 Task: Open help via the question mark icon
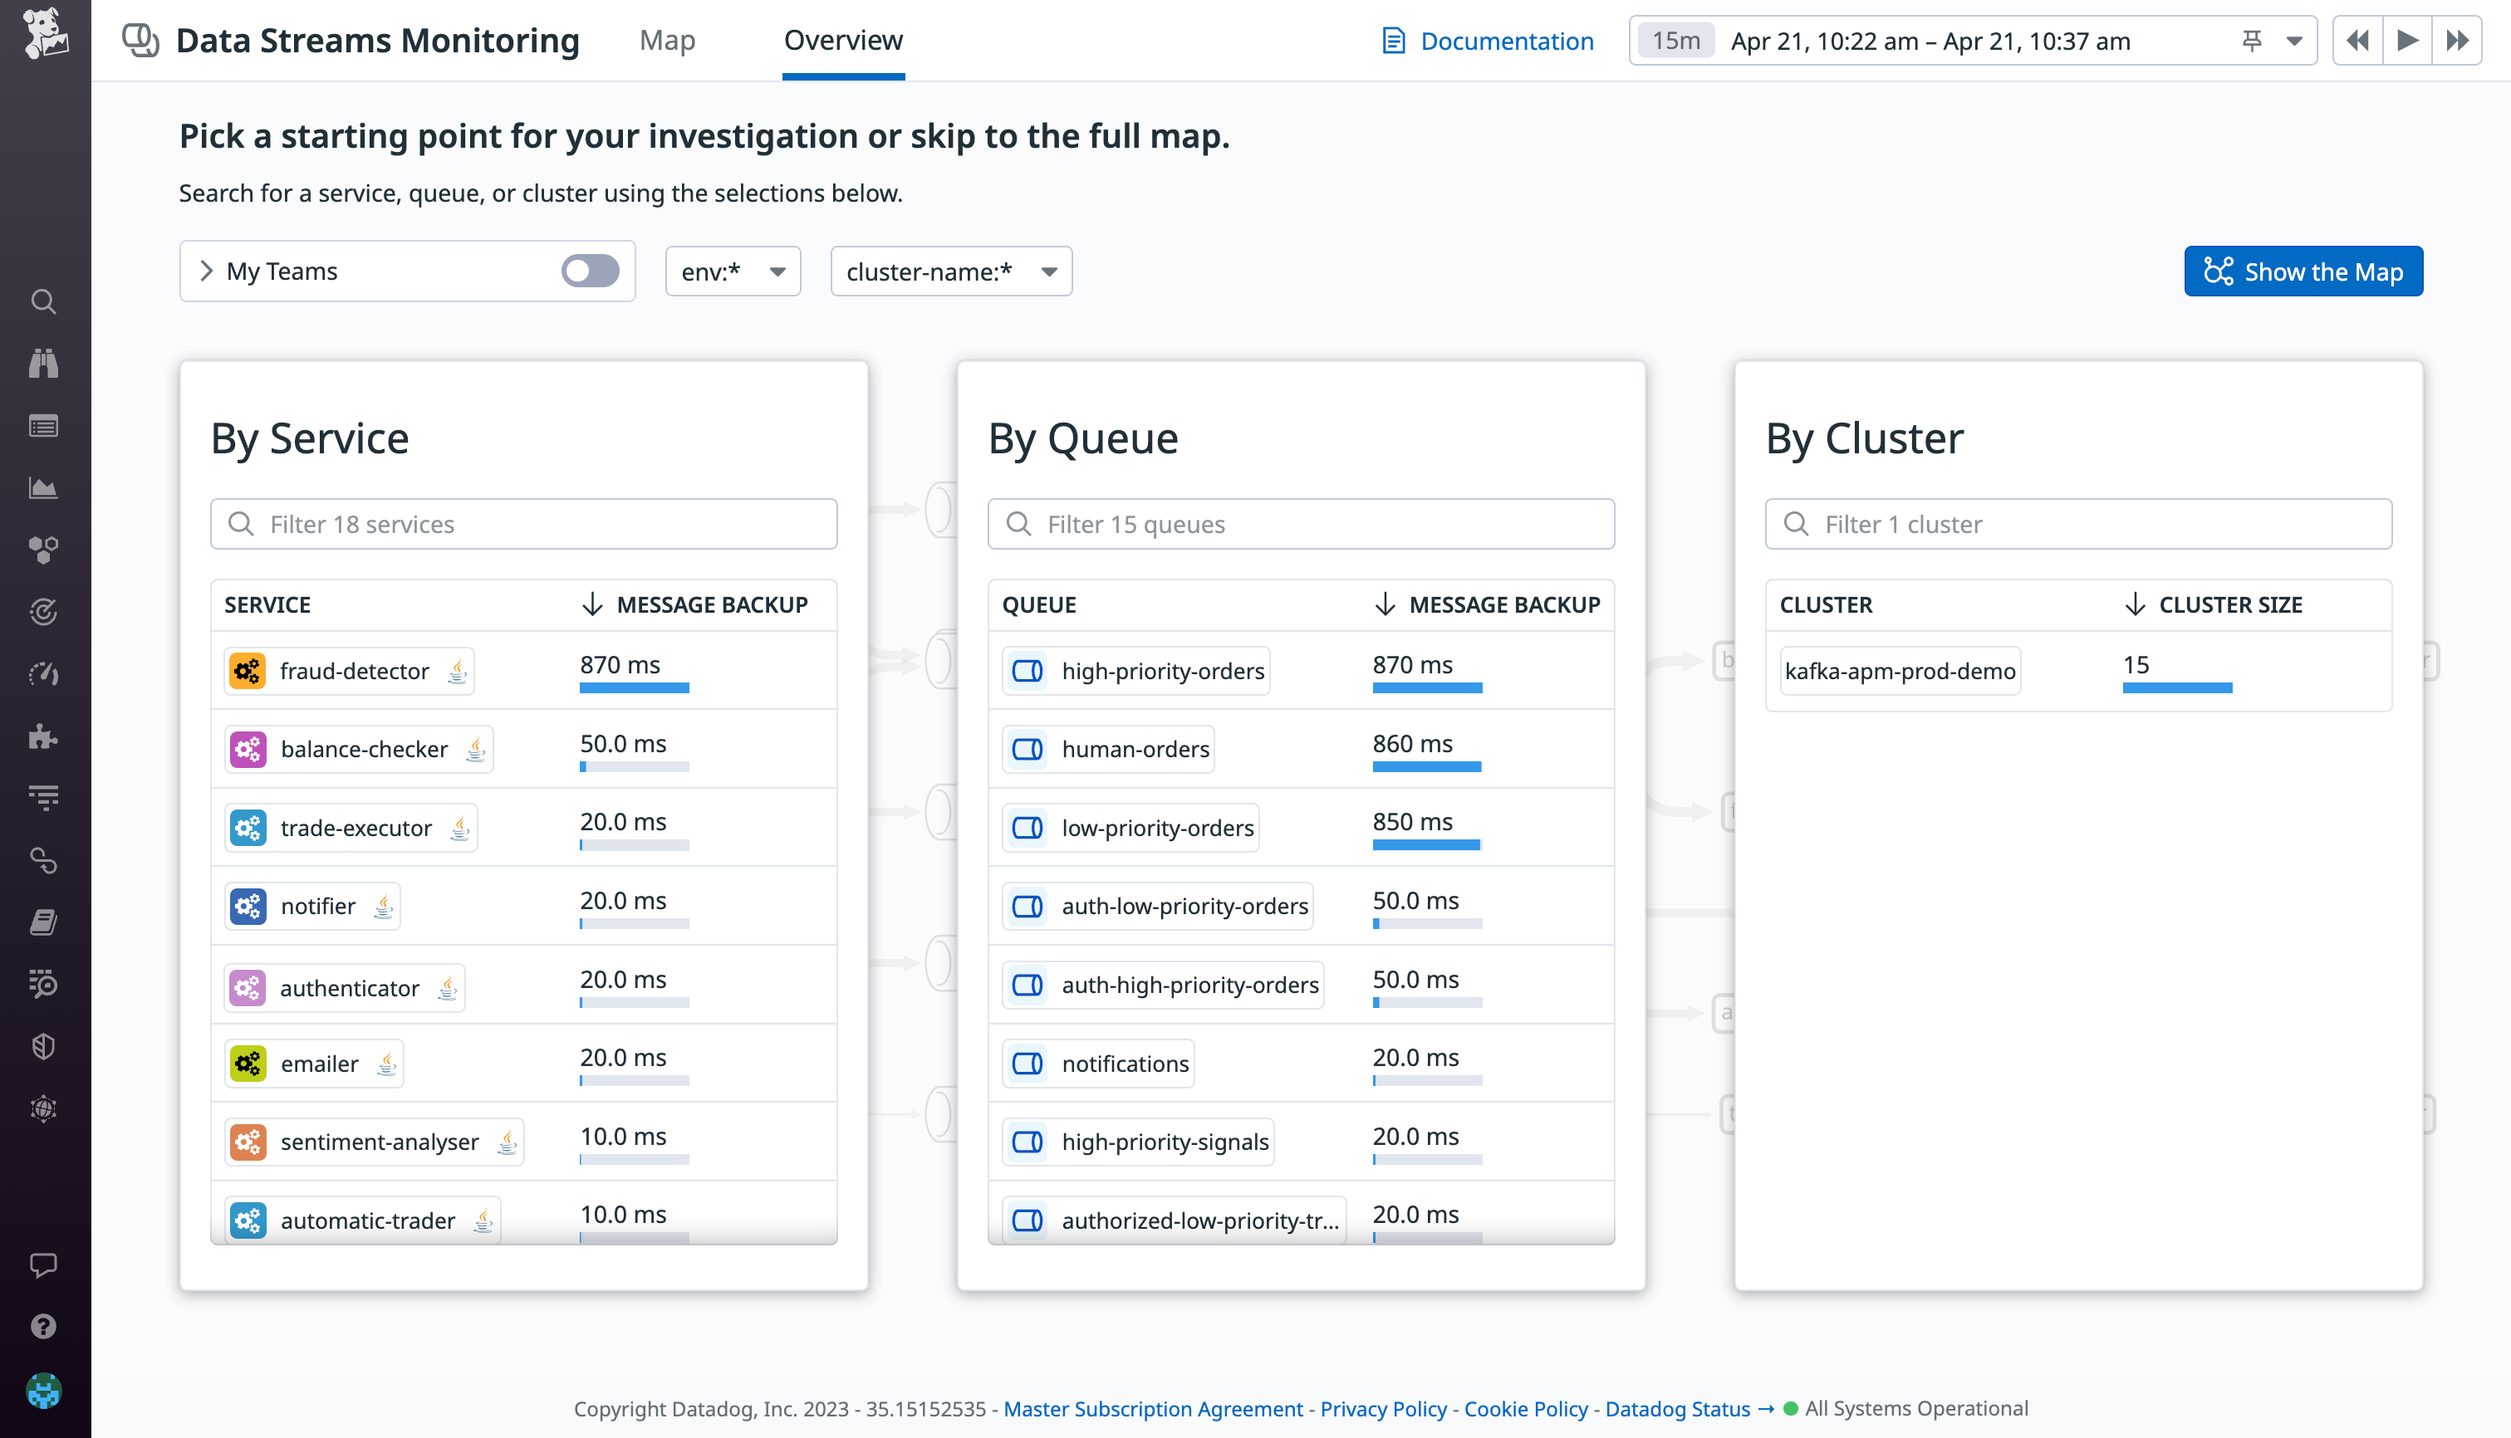(x=43, y=1325)
